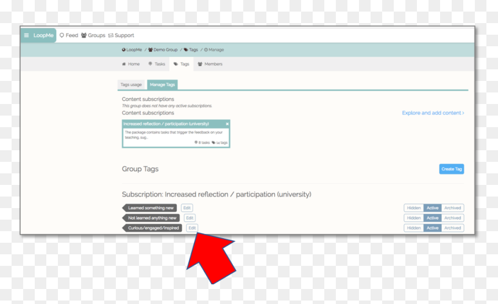Open Support from the top bar

click(121, 35)
